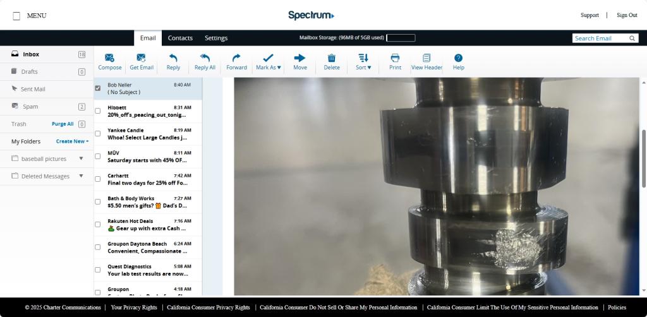
Task: Uncheck the Bob Neller email checkbox
Action: [x=98, y=88]
